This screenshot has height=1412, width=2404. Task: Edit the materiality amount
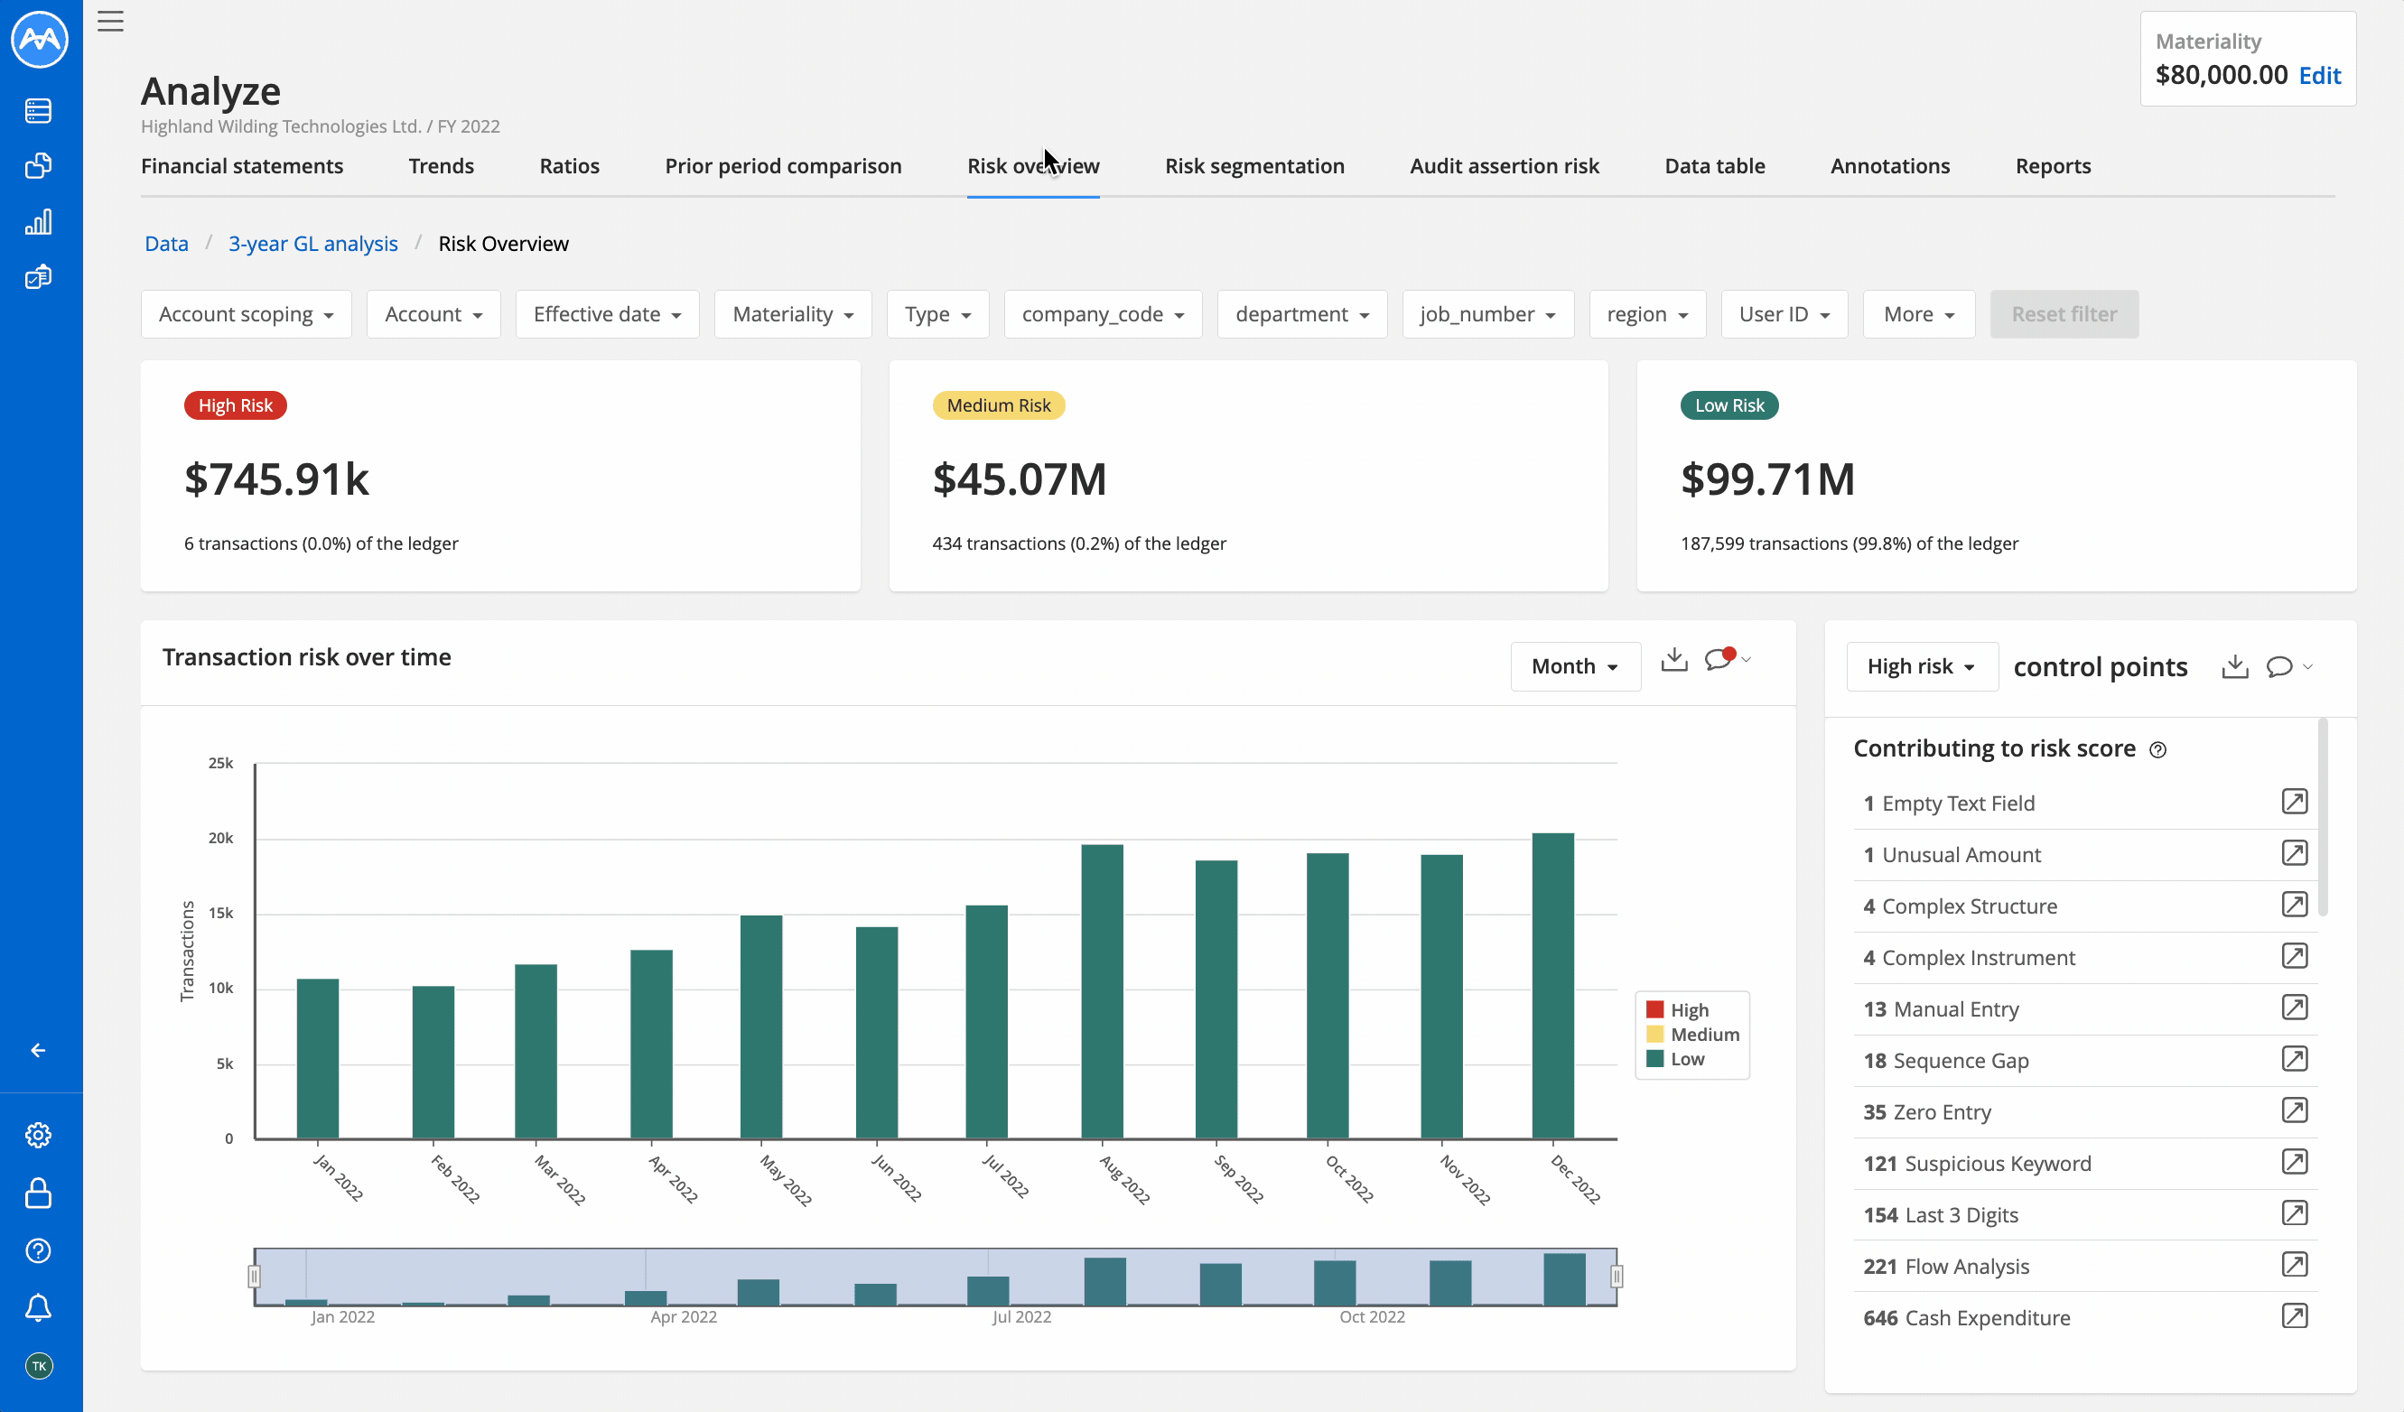2320,75
